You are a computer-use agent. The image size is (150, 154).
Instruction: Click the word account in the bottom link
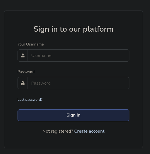click(96, 131)
